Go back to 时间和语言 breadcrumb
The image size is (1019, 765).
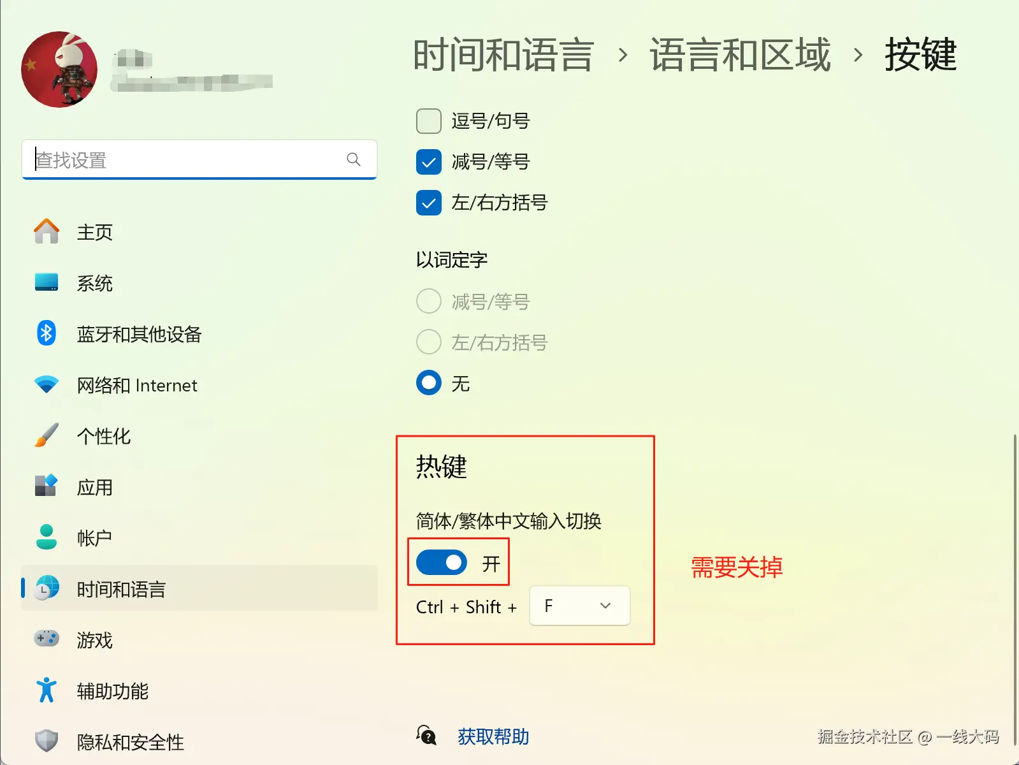click(503, 55)
